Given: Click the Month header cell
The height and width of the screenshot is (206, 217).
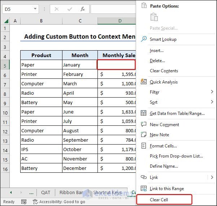Looking at the screenshot, I should 80,55.
